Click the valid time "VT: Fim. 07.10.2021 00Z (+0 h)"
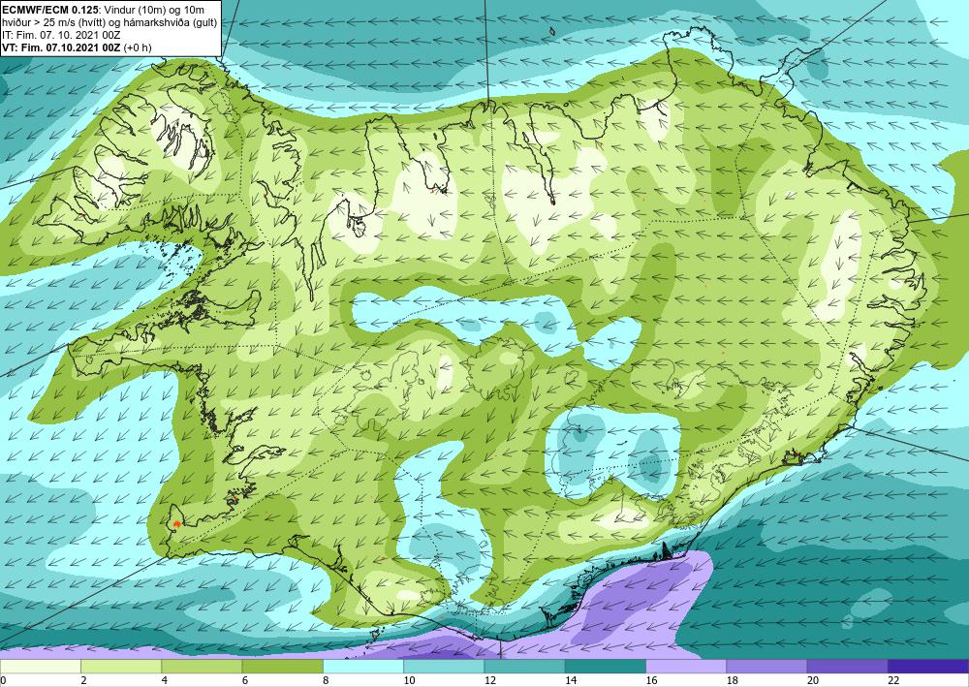Screen dimensions: 969x687 (x=77, y=47)
